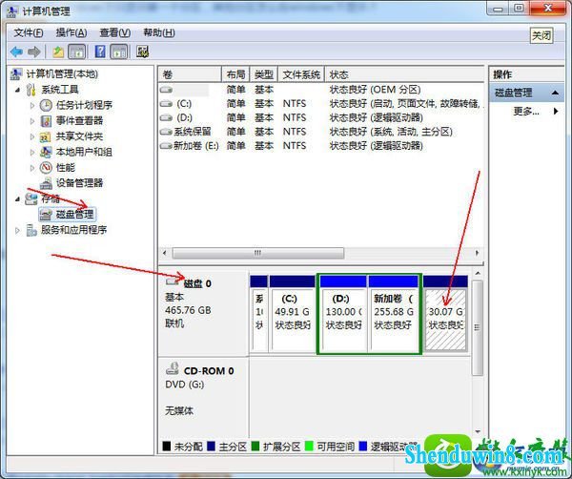Click the (D:) volume drive icon in list
The height and width of the screenshot is (479, 572).
pyautogui.click(x=166, y=118)
